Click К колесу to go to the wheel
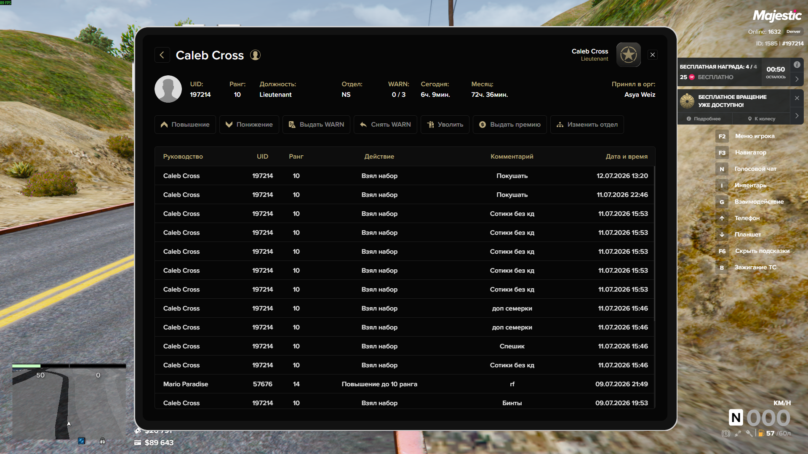Image resolution: width=808 pixels, height=454 pixels. tap(762, 119)
